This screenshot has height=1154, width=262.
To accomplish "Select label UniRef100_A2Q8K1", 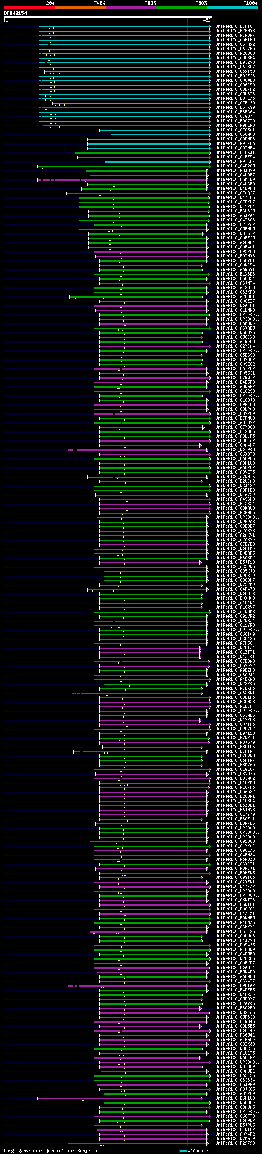I will [x=235, y=296].
